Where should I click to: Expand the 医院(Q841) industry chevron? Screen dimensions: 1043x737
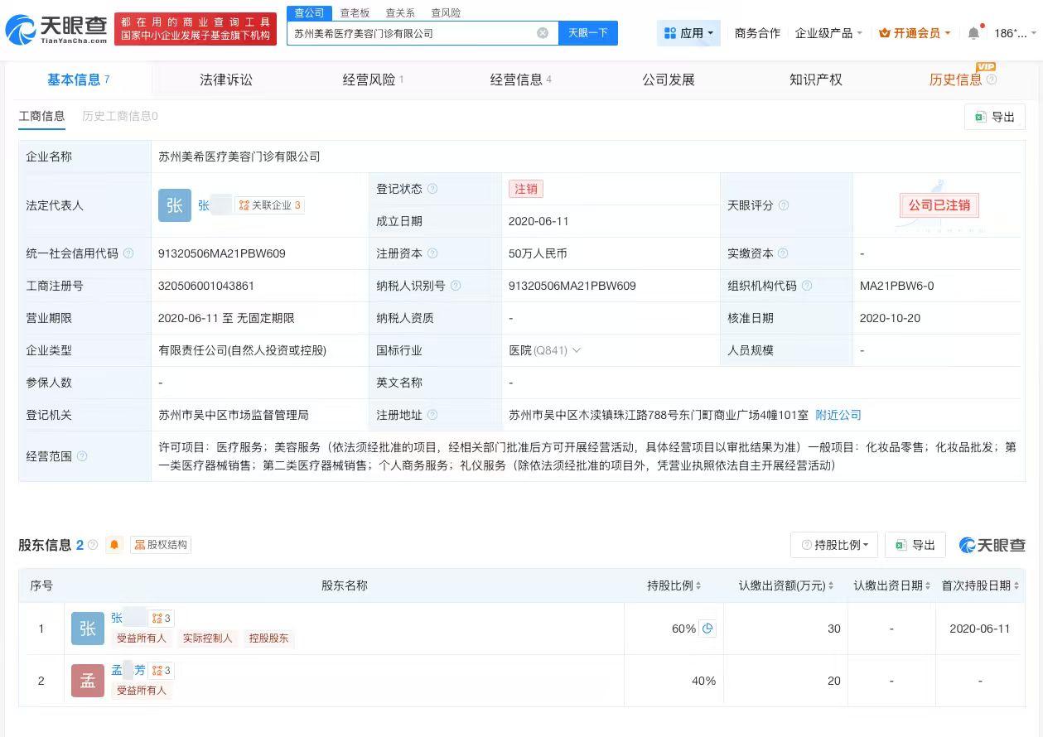click(x=577, y=350)
